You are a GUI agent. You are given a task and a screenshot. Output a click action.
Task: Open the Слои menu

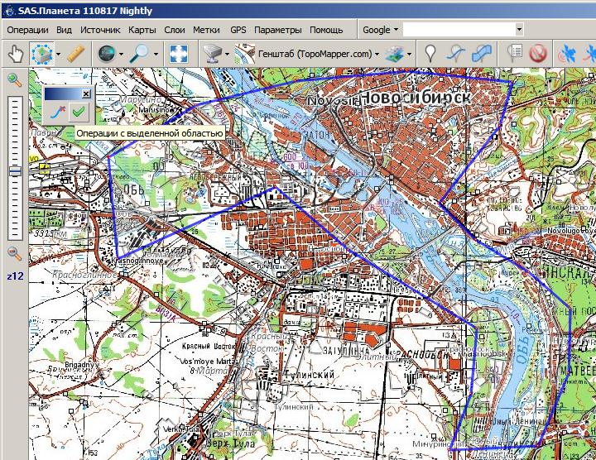click(175, 30)
